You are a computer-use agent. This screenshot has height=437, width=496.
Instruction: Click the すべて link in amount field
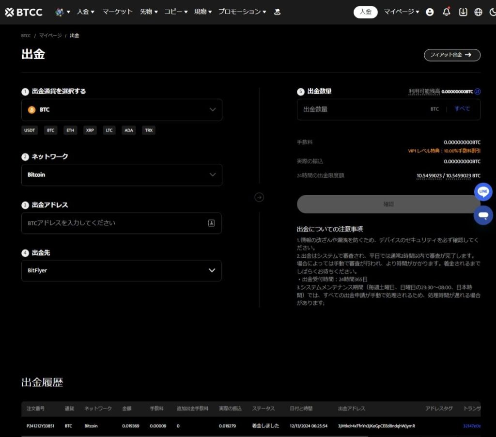pyautogui.click(x=462, y=109)
